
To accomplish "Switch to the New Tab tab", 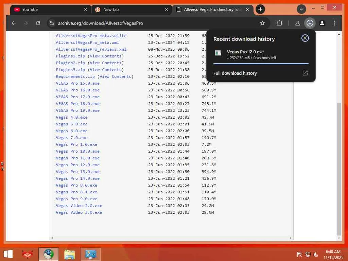I will pyautogui.click(x=132, y=10).
